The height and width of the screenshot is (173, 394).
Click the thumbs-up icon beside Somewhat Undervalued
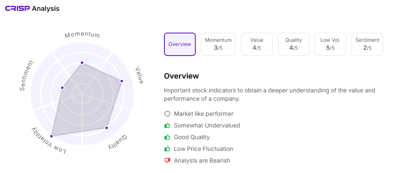point(167,125)
